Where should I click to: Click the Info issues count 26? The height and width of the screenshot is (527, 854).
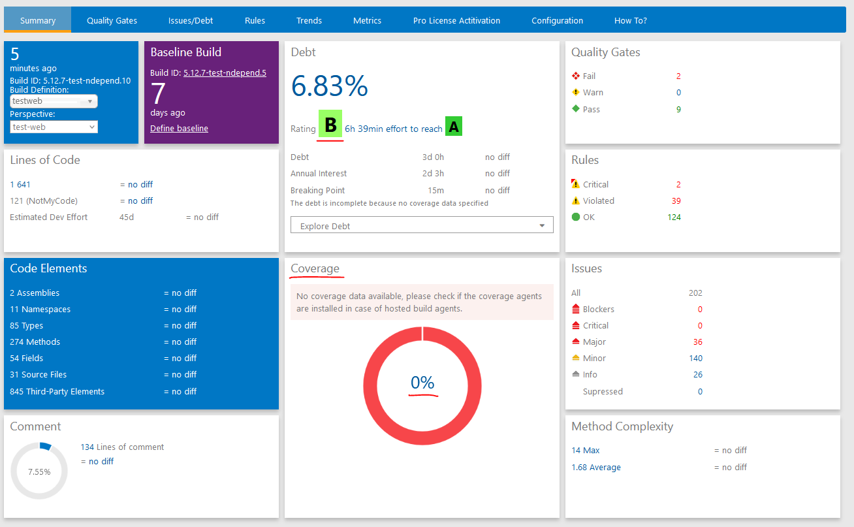tap(698, 374)
